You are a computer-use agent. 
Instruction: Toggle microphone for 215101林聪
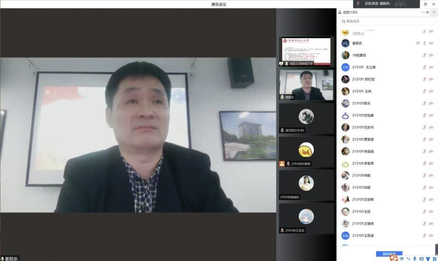point(424,175)
